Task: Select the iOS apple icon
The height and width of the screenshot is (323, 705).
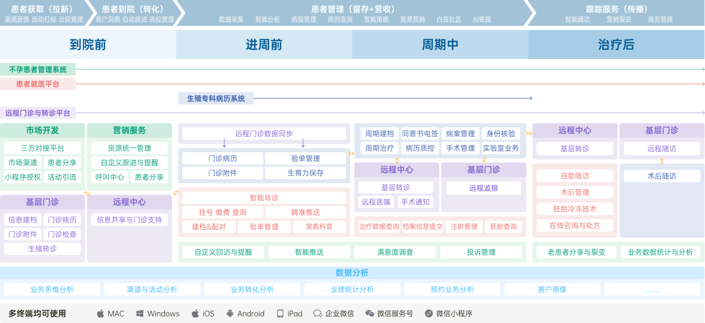Action: click(x=194, y=314)
